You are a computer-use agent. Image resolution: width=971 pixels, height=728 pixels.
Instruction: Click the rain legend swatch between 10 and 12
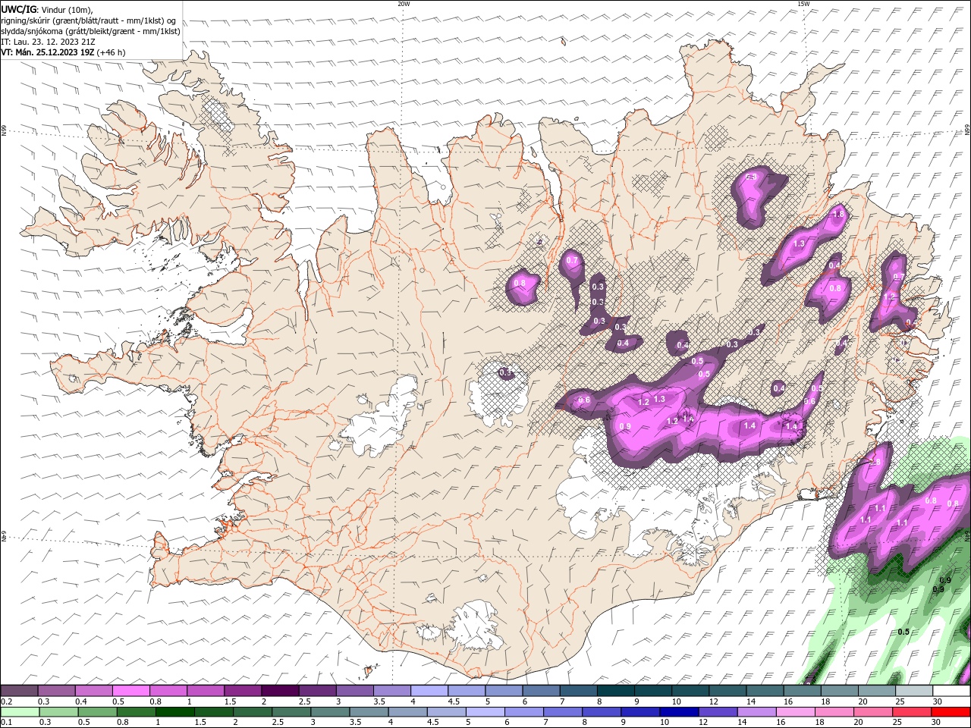point(680,712)
